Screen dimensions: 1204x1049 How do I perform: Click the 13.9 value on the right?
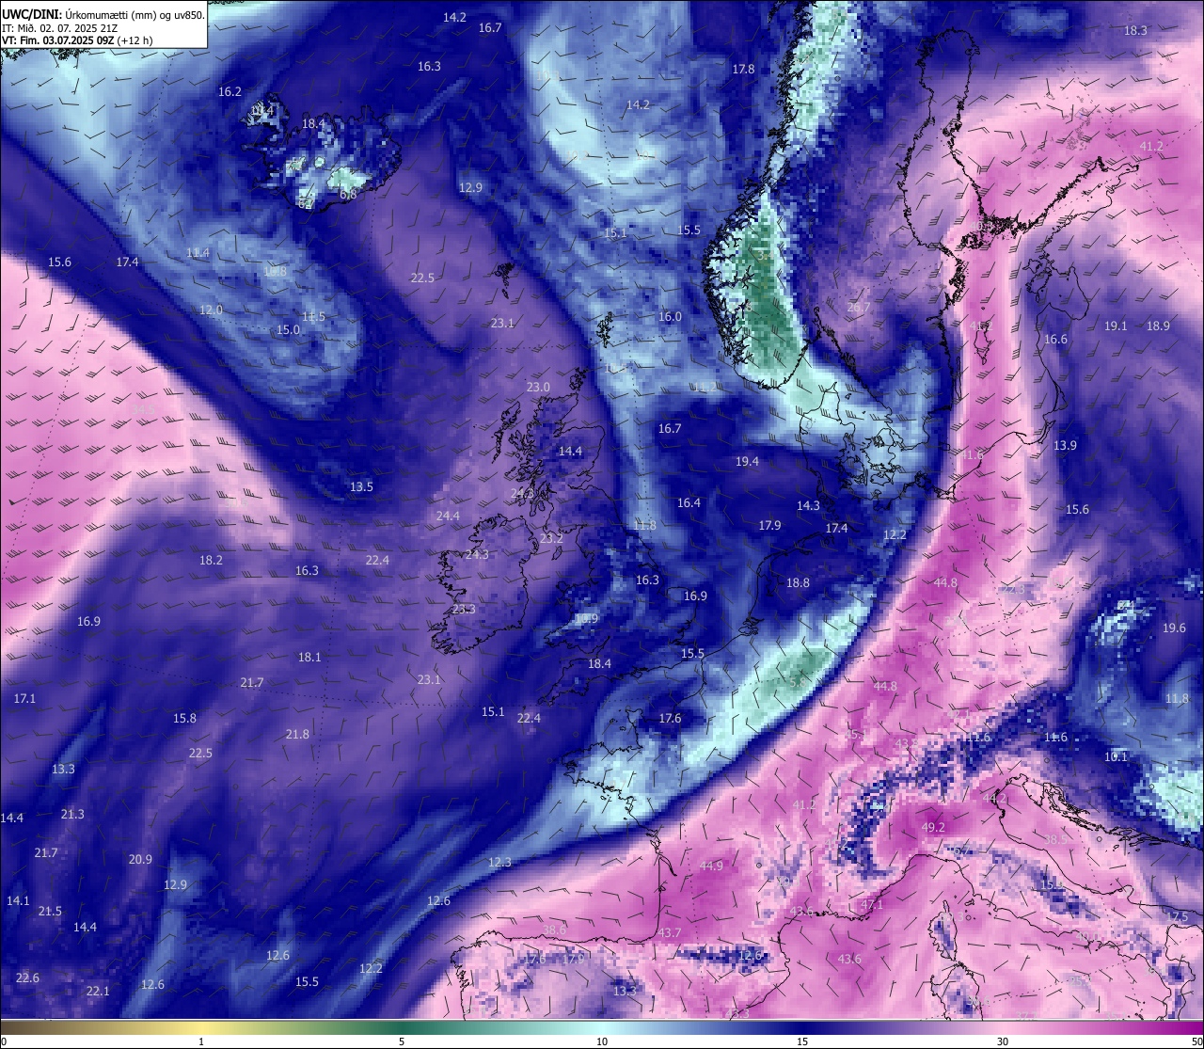point(1065,446)
